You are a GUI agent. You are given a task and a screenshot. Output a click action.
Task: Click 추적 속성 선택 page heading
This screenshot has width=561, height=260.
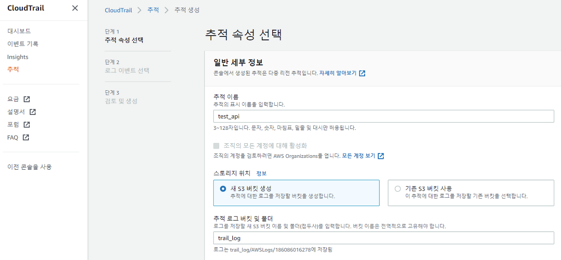coord(243,35)
